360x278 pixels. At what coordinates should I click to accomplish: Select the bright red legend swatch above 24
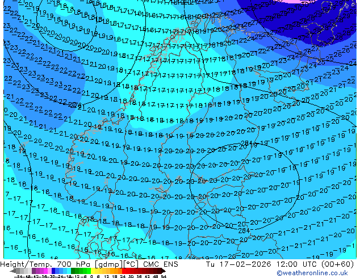(x=124, y=271)
